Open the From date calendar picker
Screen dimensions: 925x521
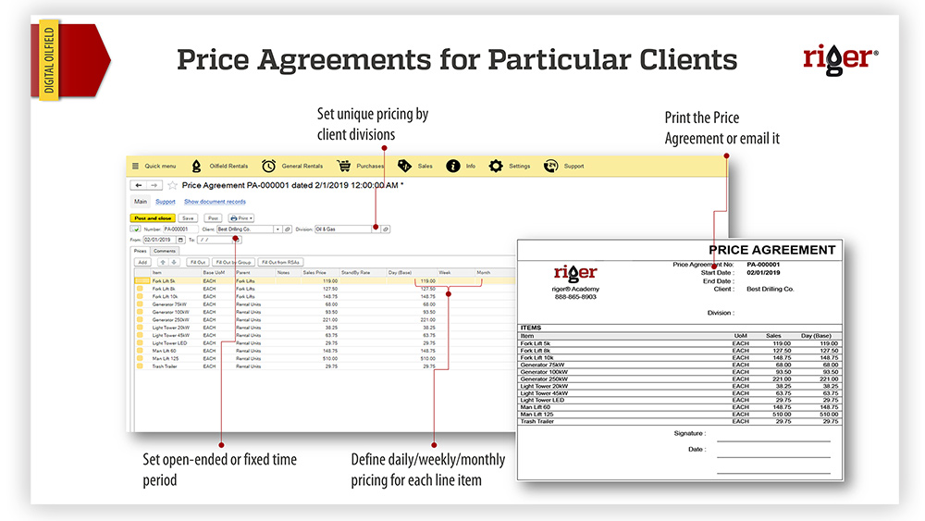(180, 240)
